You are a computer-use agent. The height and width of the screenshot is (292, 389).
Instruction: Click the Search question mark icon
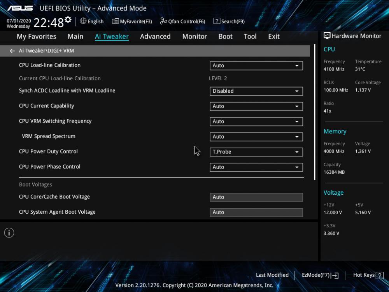[x=217, y=21]
